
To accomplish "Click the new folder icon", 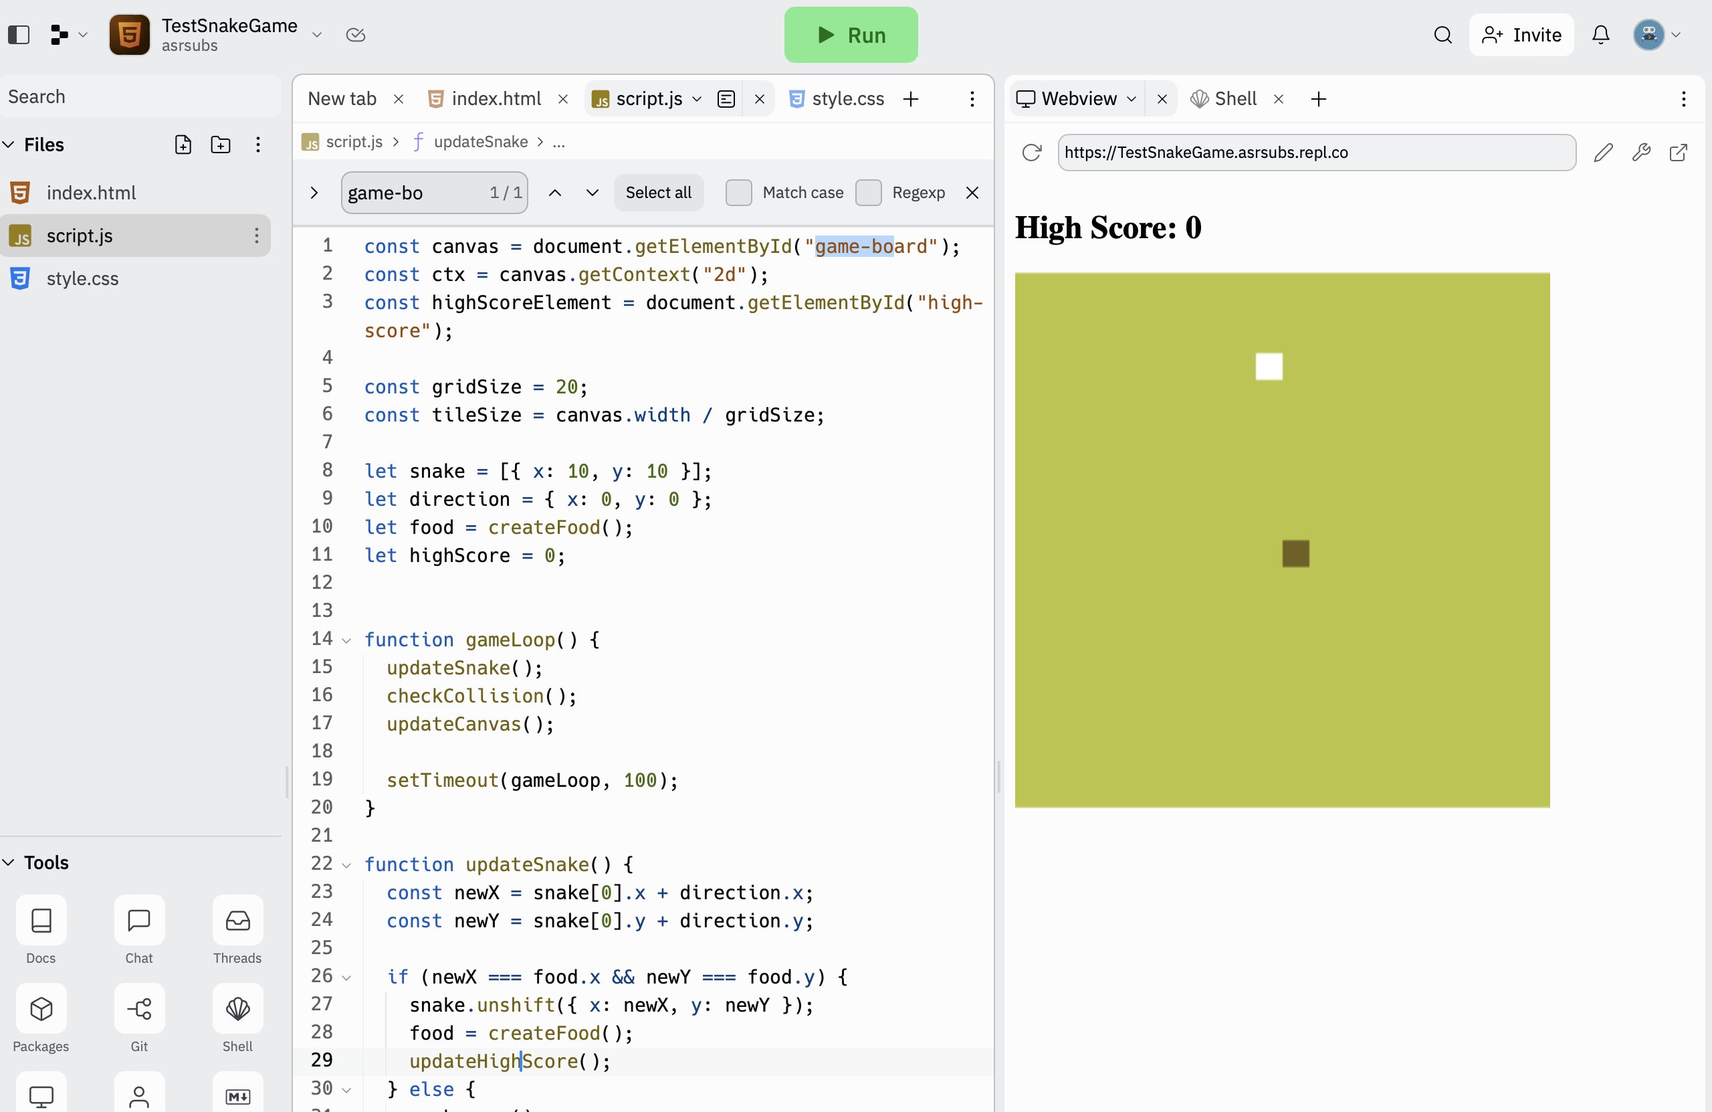I will [220, 145].
